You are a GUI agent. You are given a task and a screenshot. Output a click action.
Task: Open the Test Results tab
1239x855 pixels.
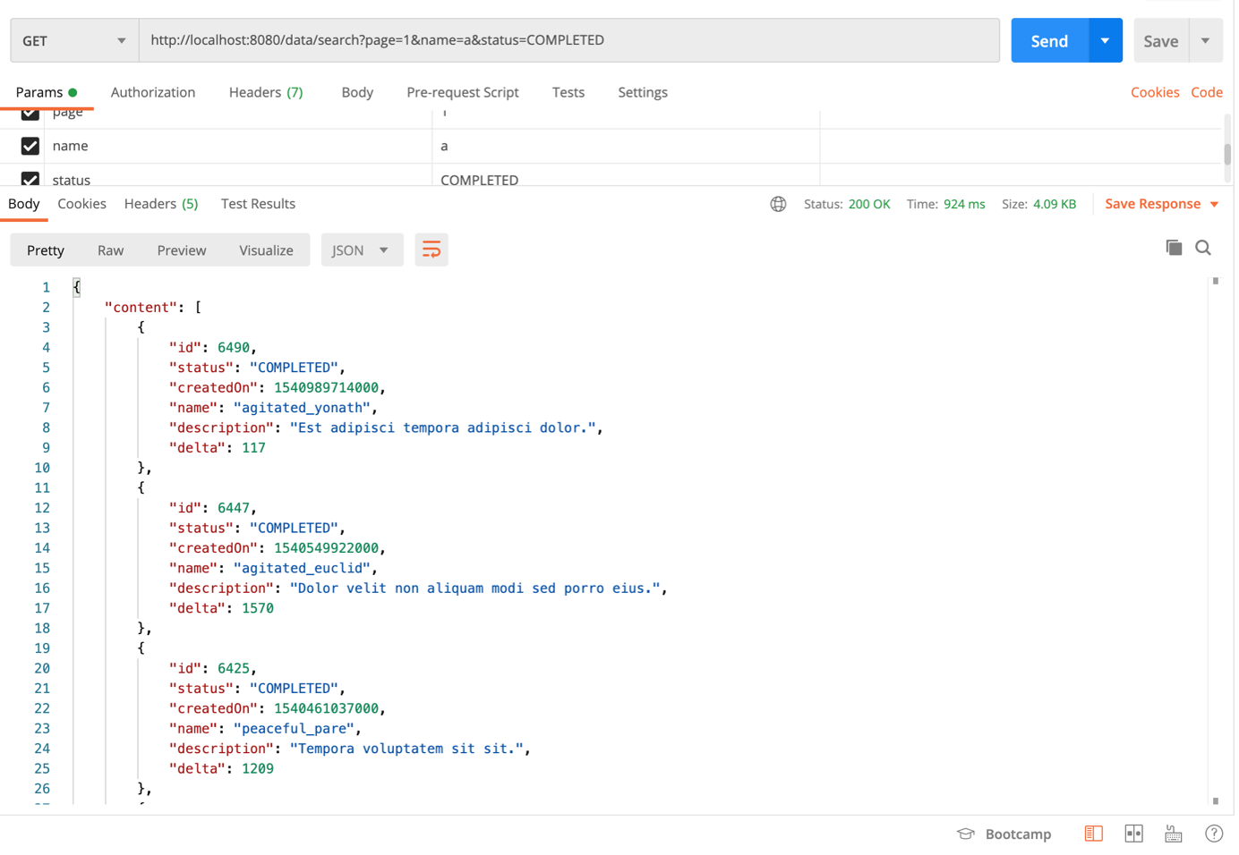coord(258,204)
